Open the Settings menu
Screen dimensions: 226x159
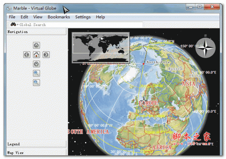pyautogui.click(x=83, y=17)
